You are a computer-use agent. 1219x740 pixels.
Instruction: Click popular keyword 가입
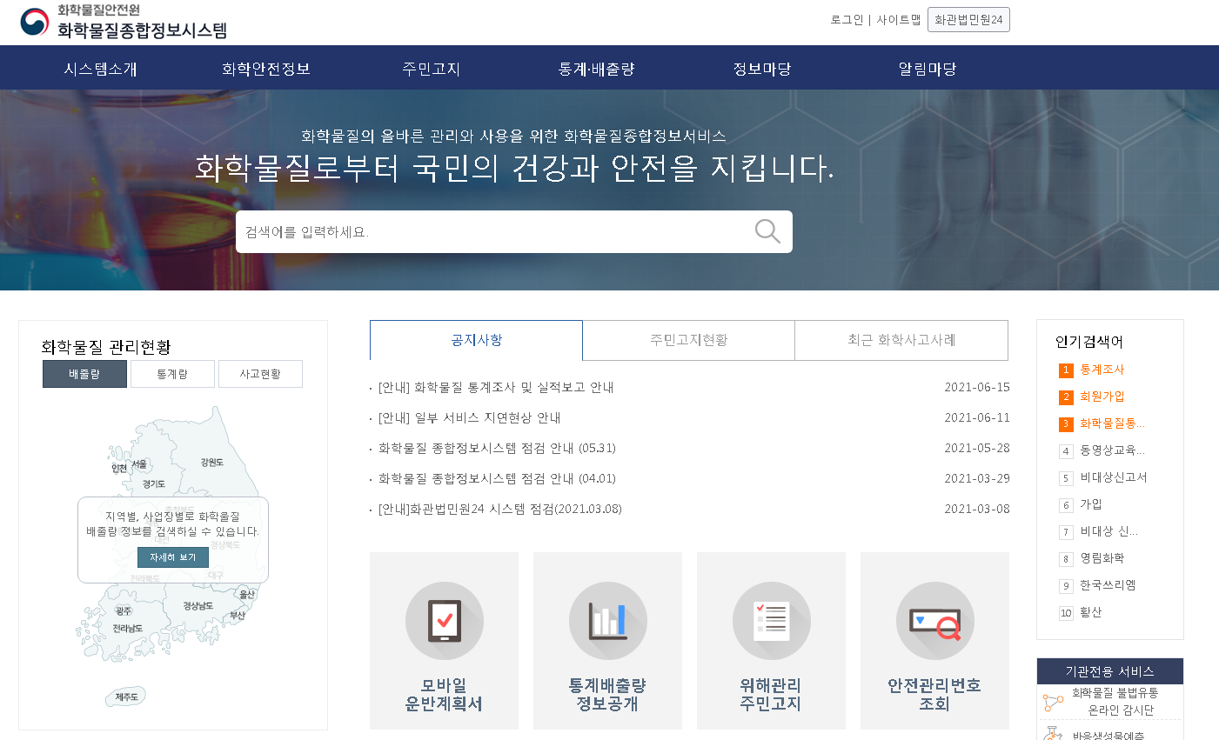(1091, 504)
